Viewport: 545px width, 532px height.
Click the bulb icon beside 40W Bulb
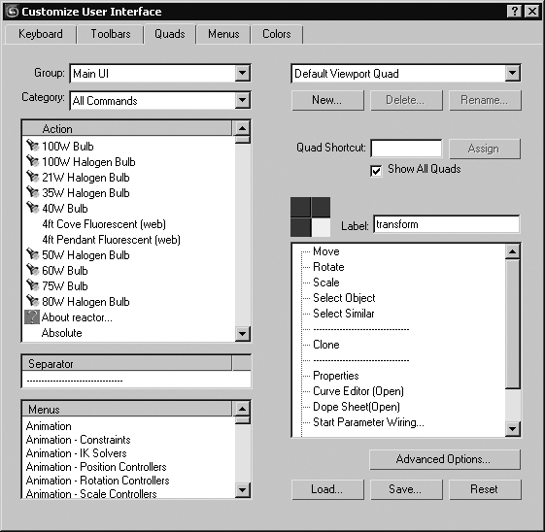click(x=33, y=208)
